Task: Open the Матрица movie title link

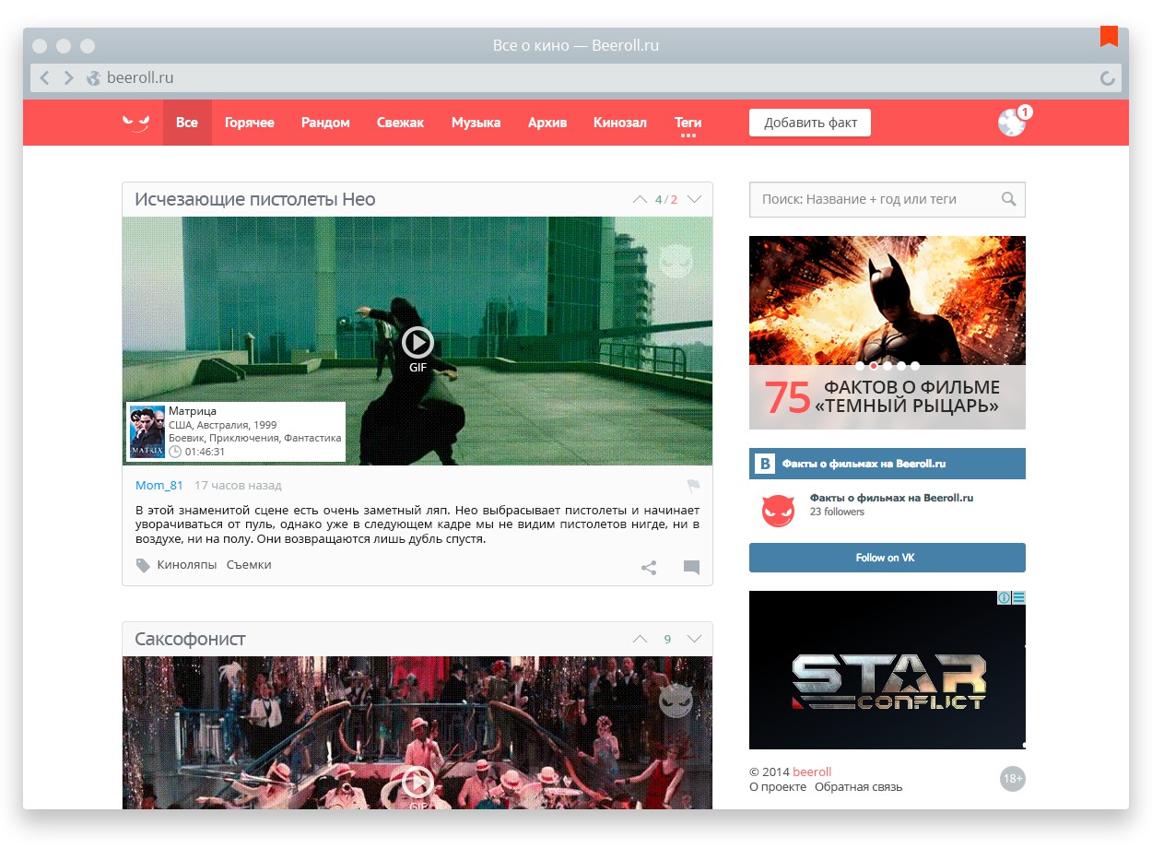Action: click(x=193, y=411)
